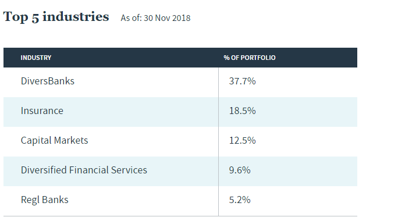Click the 18.5% portfolio value

coord(242,111)
